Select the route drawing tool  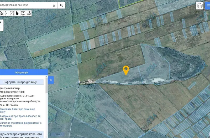pyautogui.click(x=29, y=13)
